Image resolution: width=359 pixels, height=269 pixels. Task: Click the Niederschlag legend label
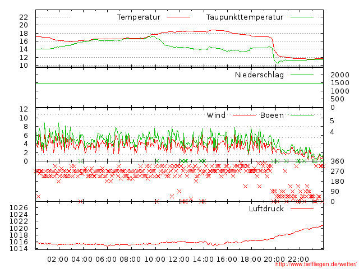(259, 75)
